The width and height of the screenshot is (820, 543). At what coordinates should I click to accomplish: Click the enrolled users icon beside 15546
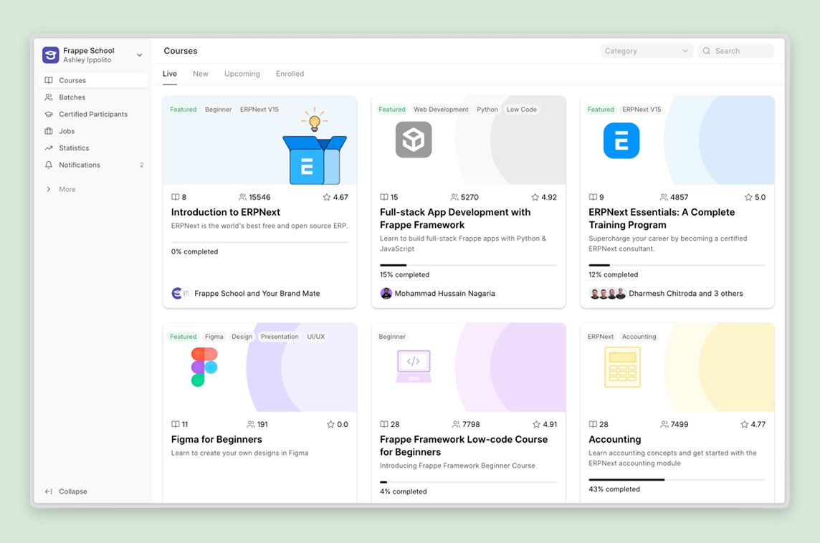[243, 197]
